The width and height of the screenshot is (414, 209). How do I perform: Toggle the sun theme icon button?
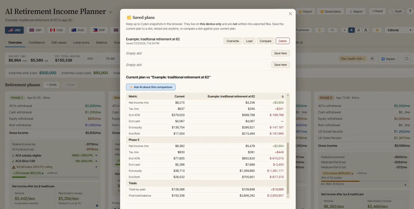tap(377, 30)
